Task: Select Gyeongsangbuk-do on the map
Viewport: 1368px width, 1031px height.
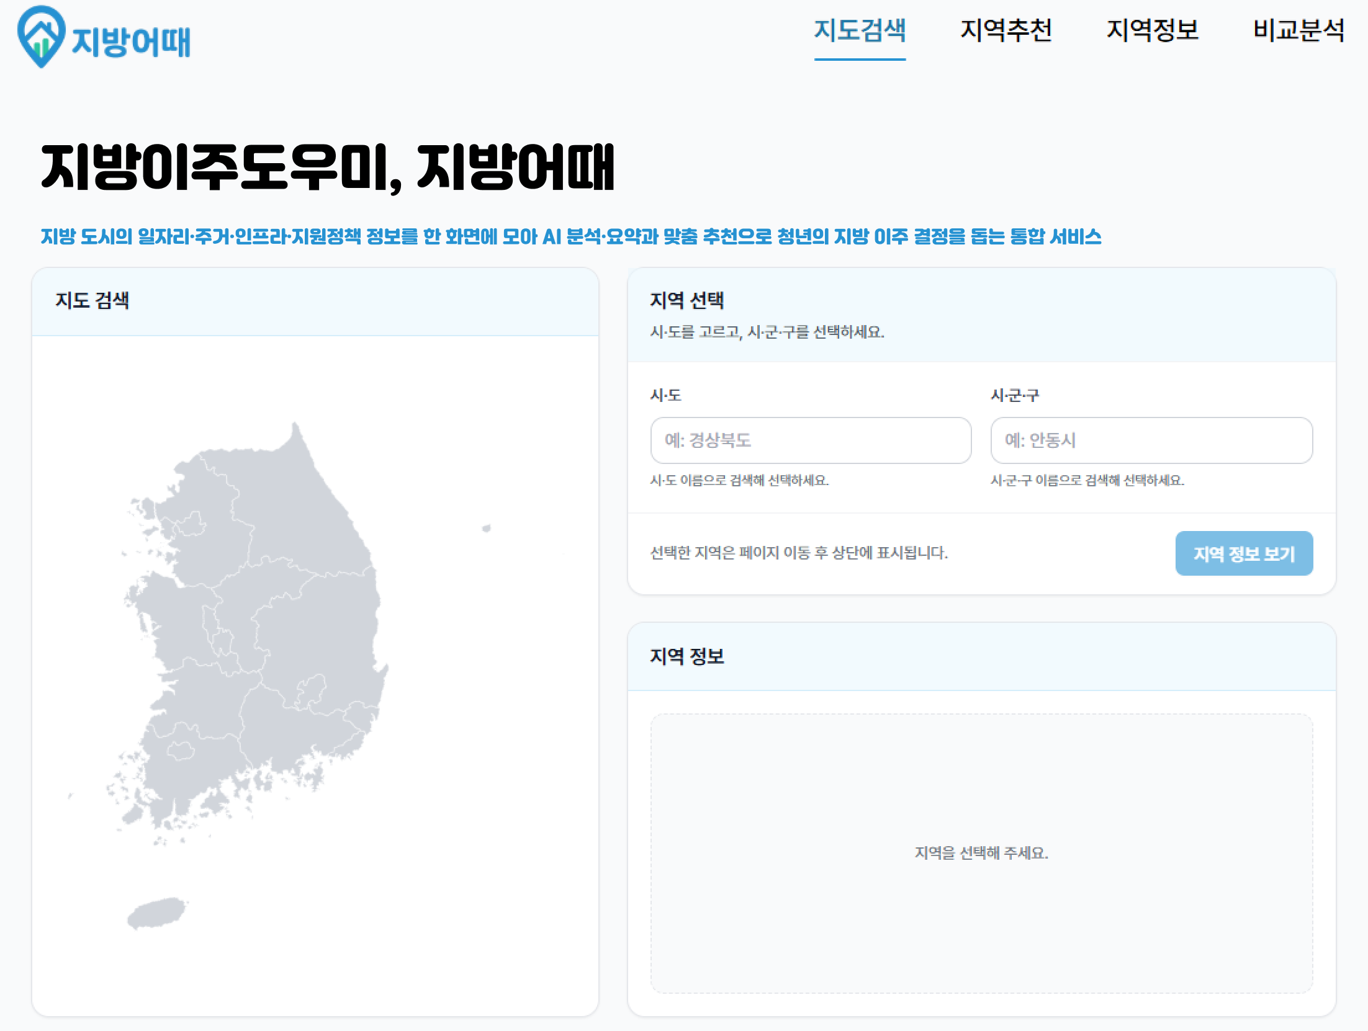Action: (x=323, y=627)
